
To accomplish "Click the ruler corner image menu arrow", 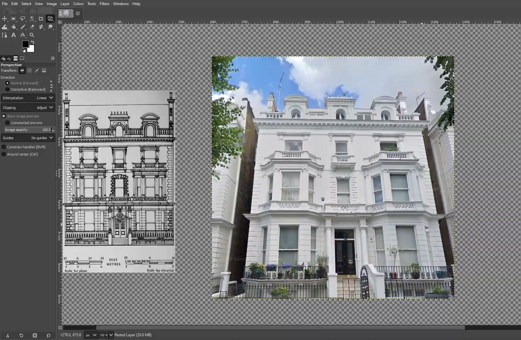I will point(60,22).
